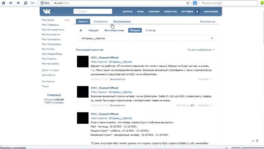Adjust the browser zoom slider handle
This screenshot has width=264, height=149.
pyautogui.click(x=241, y=148)
